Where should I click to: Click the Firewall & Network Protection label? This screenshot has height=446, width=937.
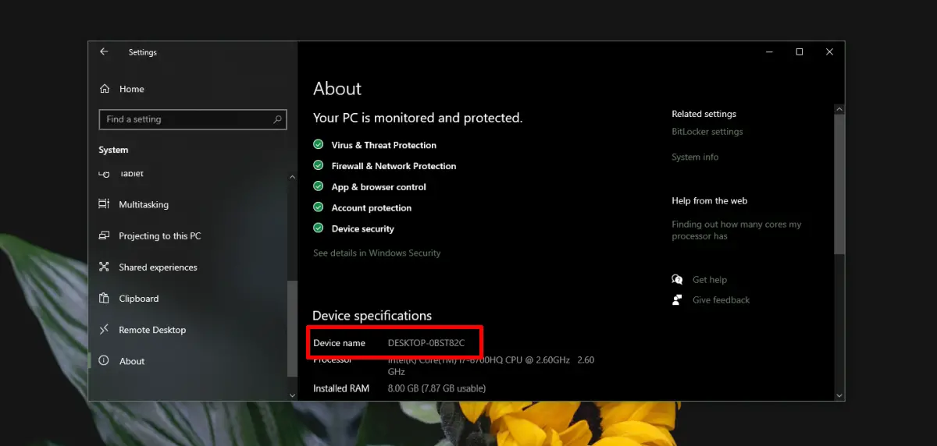coord(394,166)
